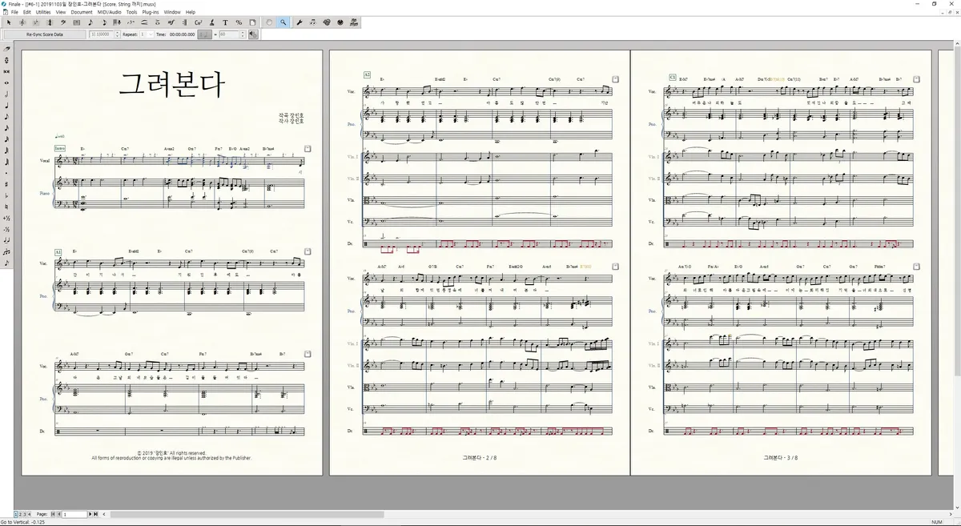Select the Speedy Entry tool

(x=104, y=22)
